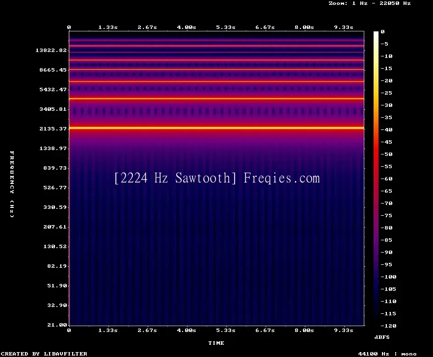Click the 5.33s label on bottom time axis
433x357 pixels.
point(226,330)
